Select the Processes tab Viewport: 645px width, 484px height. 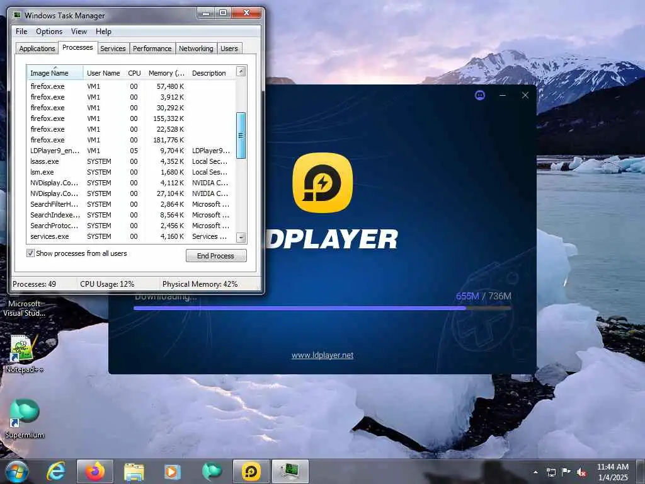(x=77, y=48)
